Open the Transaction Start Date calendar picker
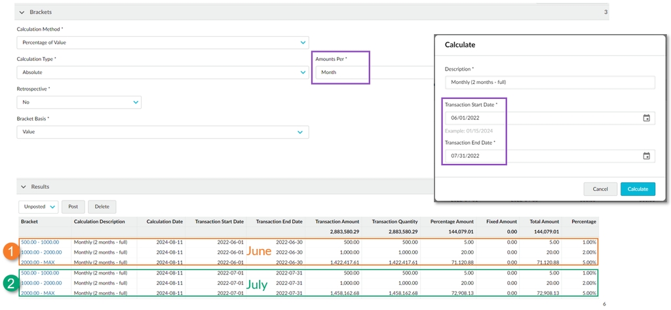 [646, 119]
